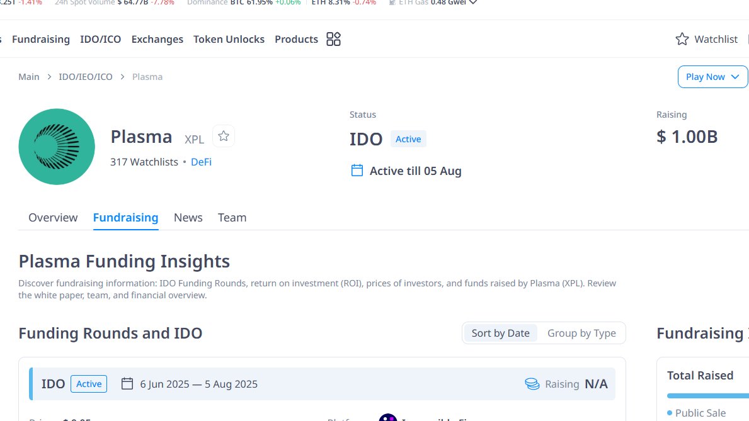Screen dimensions: 749x421
Task: Click the Plasma breadcrumb item
Action: pyautogui.click(x=147, y=77)
